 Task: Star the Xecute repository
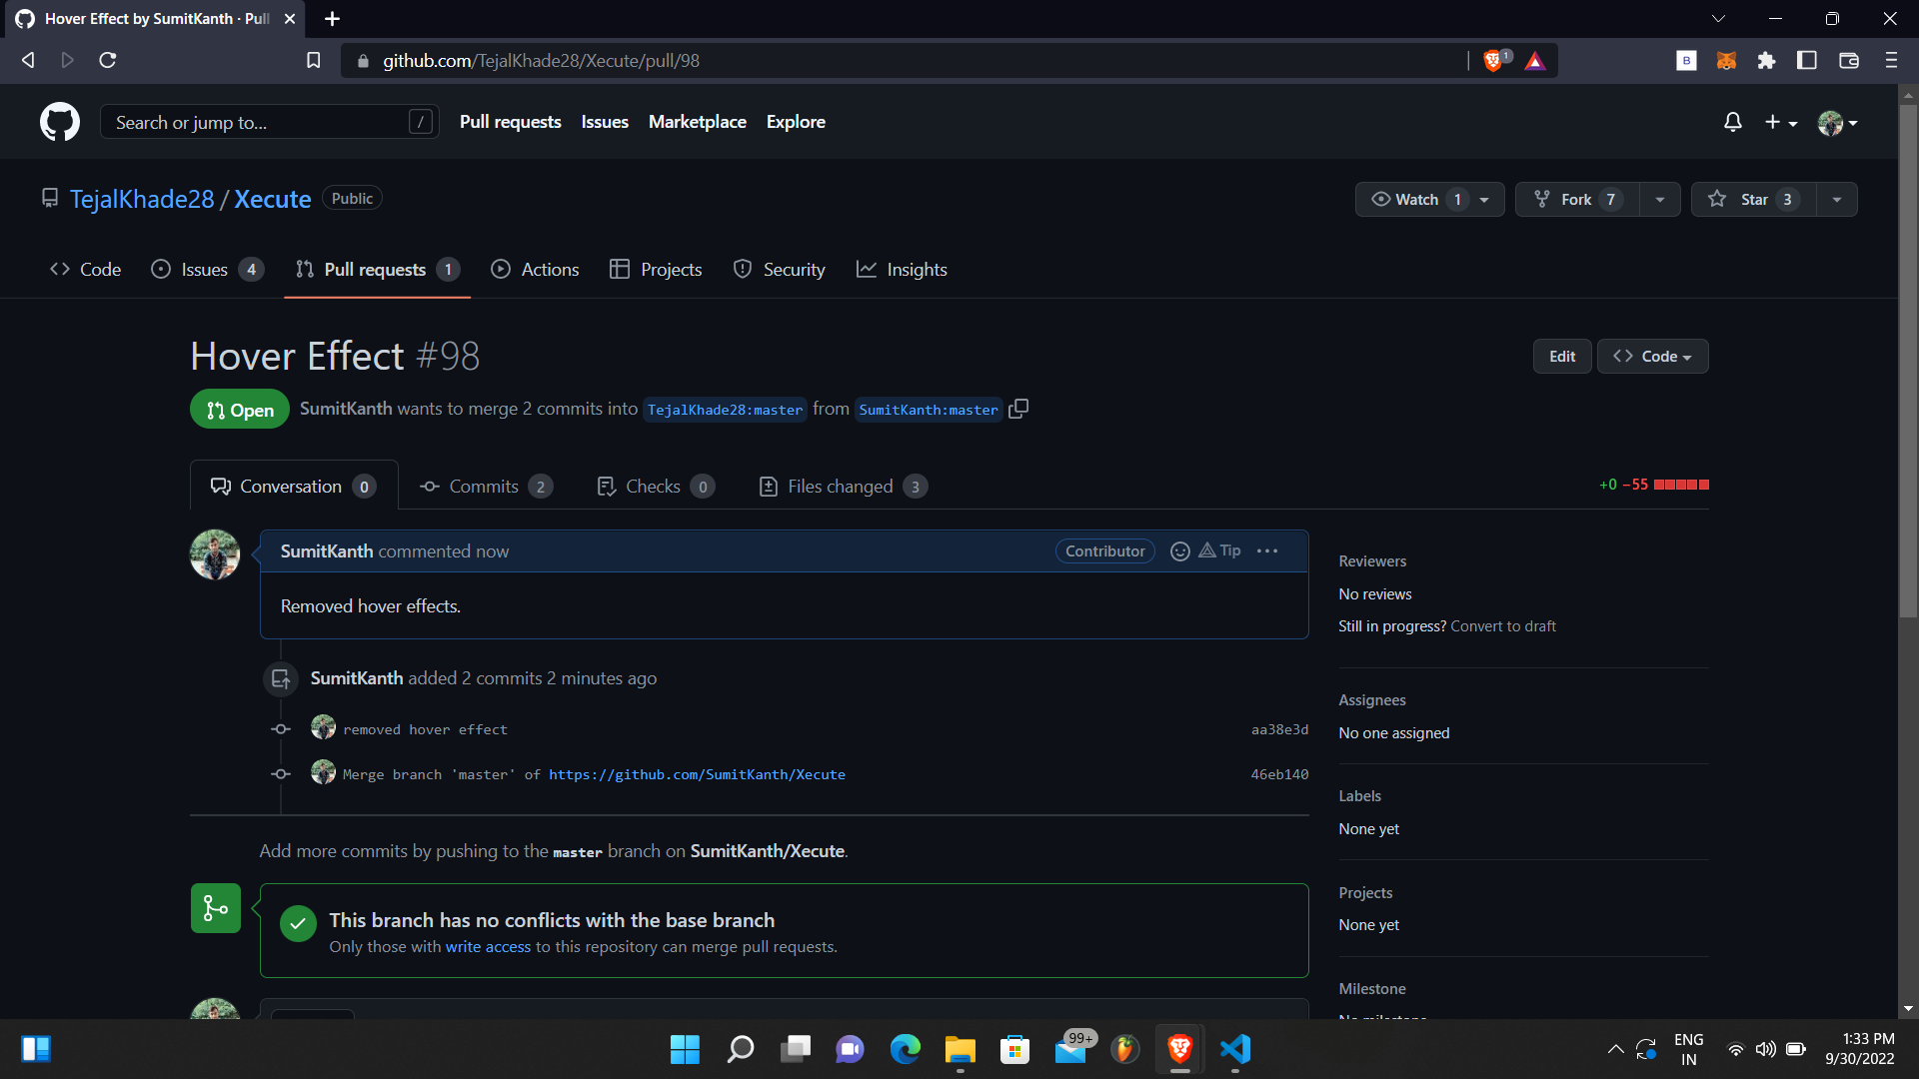click(1752, 199)
